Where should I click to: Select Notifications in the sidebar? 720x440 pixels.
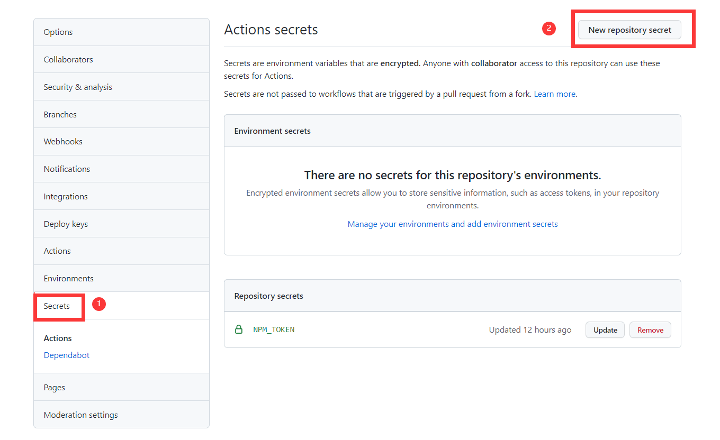click(121, 169)
